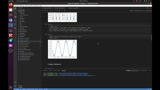This screenshot has height=90, width=160.
Task: Show Applications grid in the dock
Action: [10, 87]
